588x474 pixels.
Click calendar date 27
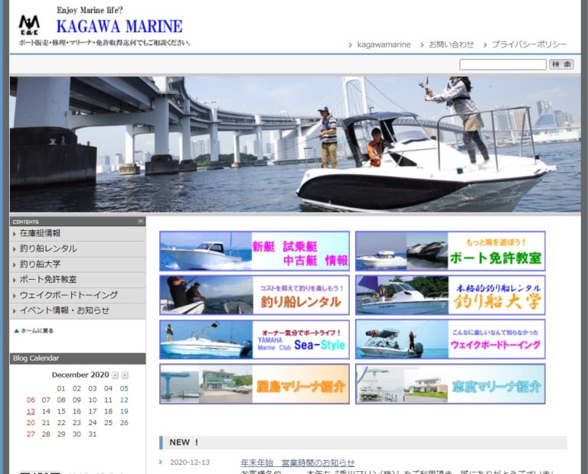(31, 434)
